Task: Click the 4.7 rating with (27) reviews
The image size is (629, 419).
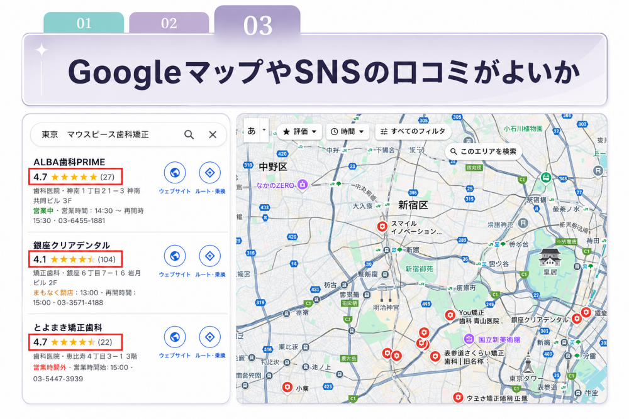Action: click(74, 177)
